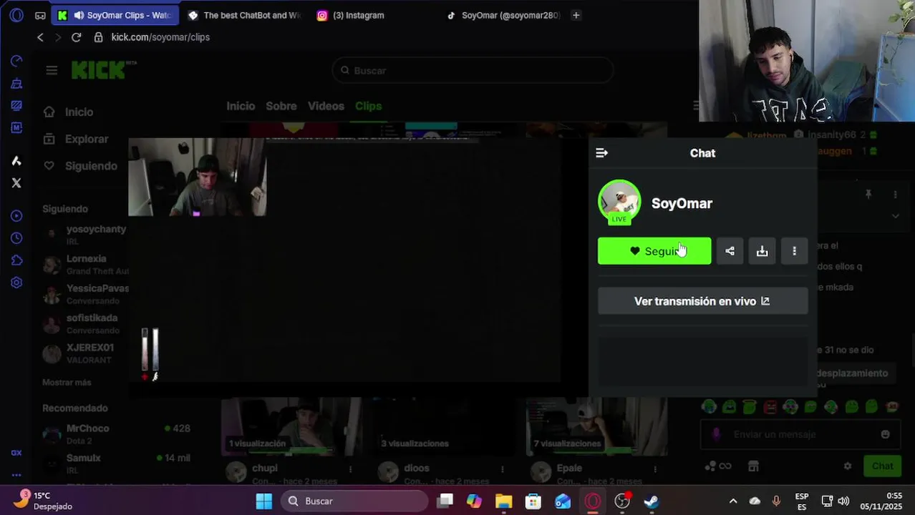Go to Siguiendo in Kick sidebar
Image resolution: width=915 pixels, height=515 pixels.
tap(80, 166)
